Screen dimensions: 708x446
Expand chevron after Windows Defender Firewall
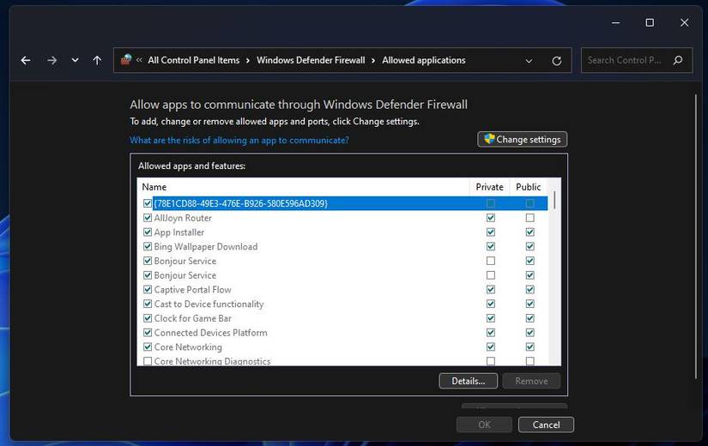[x=373, y=61]
